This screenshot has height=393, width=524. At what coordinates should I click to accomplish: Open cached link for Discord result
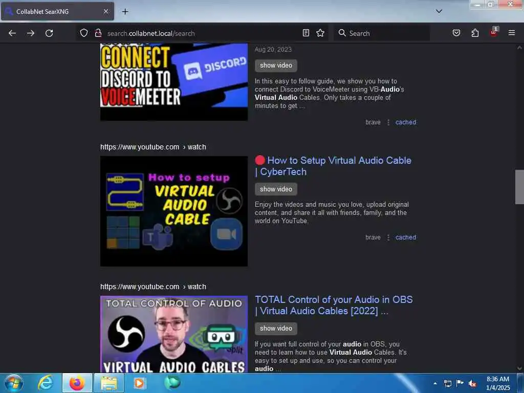point(406,122)
